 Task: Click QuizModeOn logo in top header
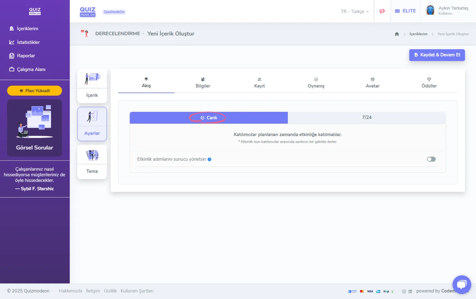(88, 12)
